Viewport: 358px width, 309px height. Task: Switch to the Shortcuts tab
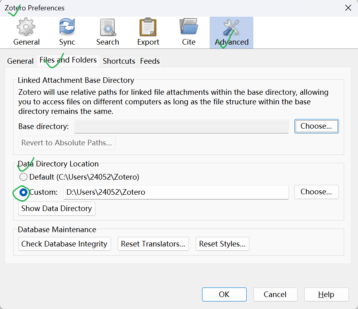coord(119,61)
